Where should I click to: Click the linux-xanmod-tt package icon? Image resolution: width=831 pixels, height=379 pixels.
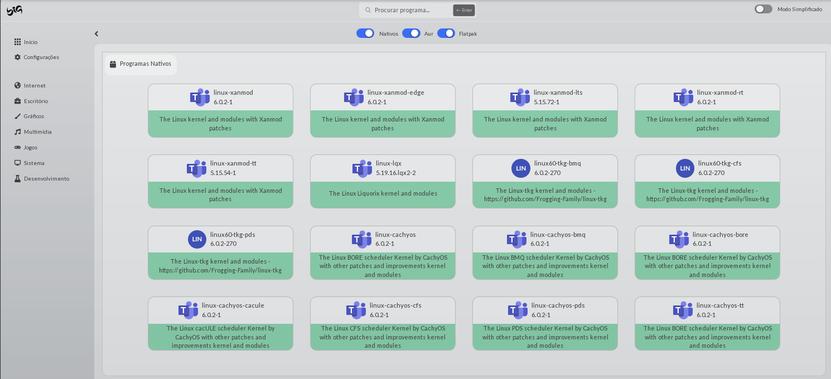pos(196,168)
